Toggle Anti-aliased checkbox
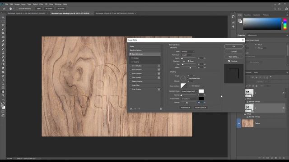 coord(191,86)
